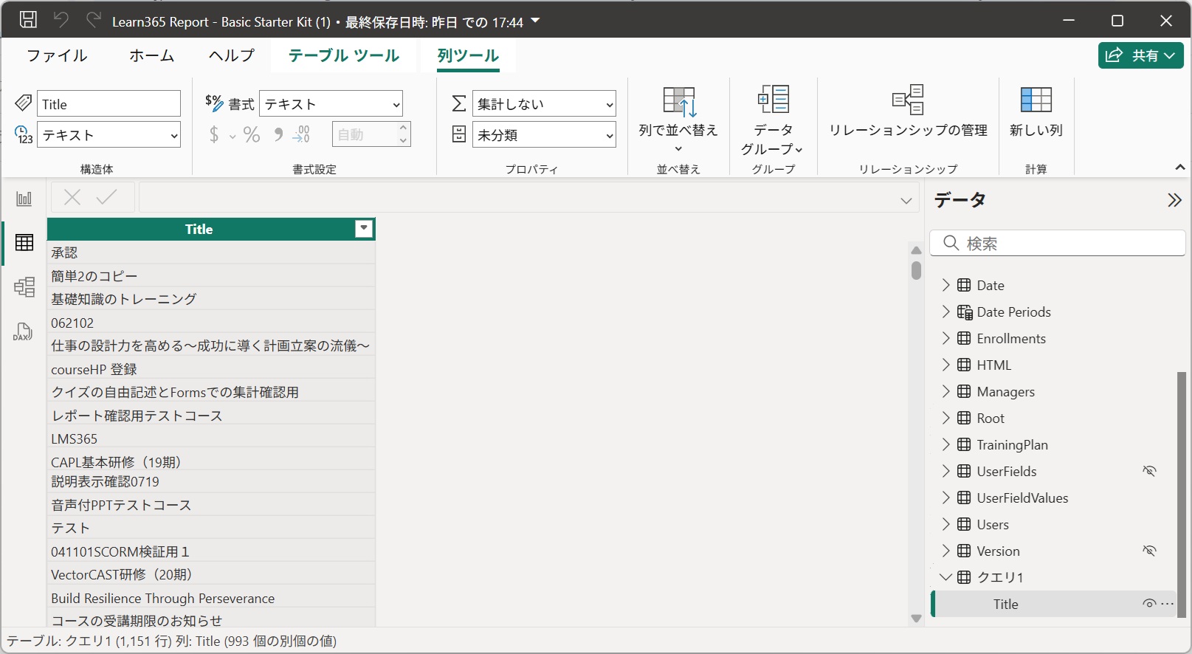The width and height of the screenshot is (1192, 654).
Task: Switch to Model view icon in sidebar
Action: 24,286
